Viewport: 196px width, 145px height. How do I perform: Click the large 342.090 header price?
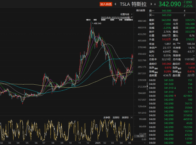[x=170, y=4]
